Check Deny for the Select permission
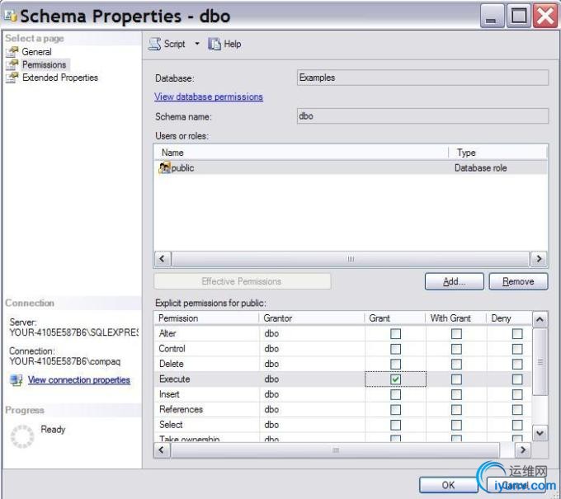 click(517, 425)
